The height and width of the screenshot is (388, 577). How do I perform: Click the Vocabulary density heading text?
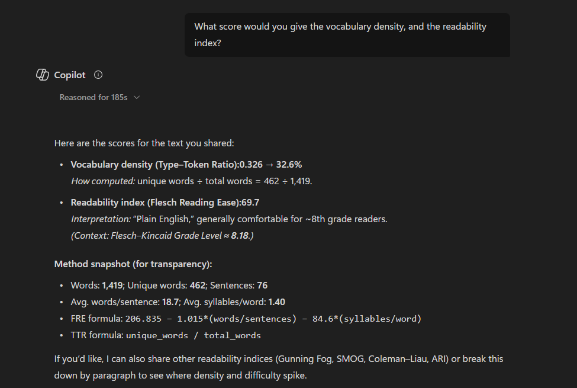tap(155, 165)
